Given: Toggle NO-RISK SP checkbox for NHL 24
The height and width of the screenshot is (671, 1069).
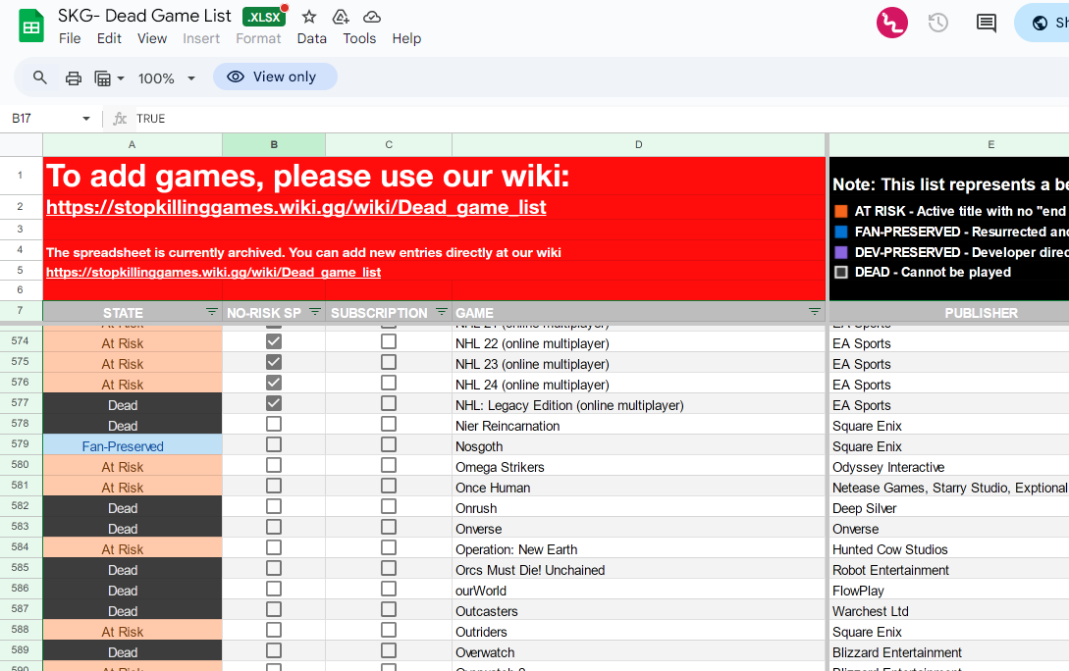Looking at the screenshot, I should point(274,383).
